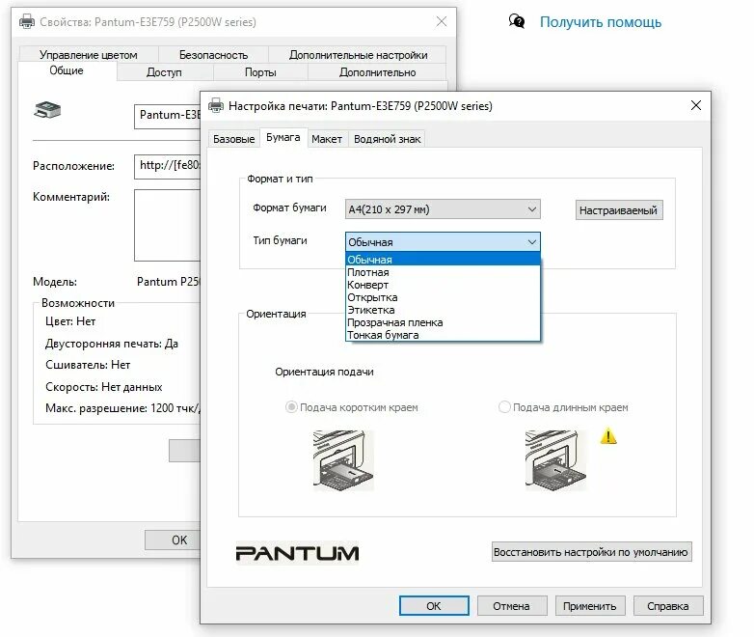The height and width of the screenshot is (637, 754).
Task: Open the Безопасность tab in Свойства
Action: [x=213, y=55]
